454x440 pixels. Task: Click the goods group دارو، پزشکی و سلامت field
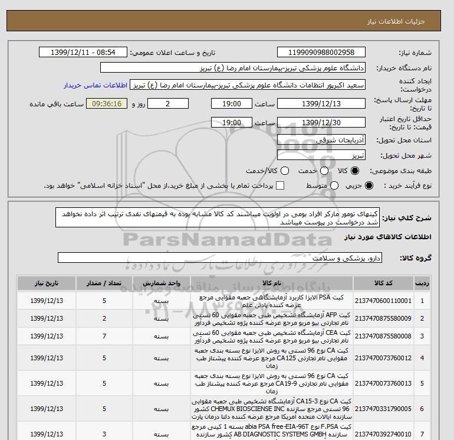coord(220,258)
